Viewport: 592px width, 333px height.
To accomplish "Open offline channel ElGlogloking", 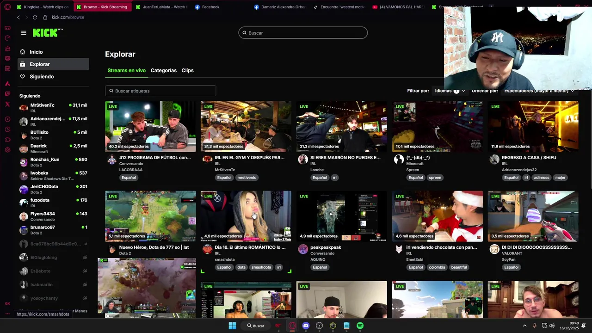I will click(x=53, y=257).
